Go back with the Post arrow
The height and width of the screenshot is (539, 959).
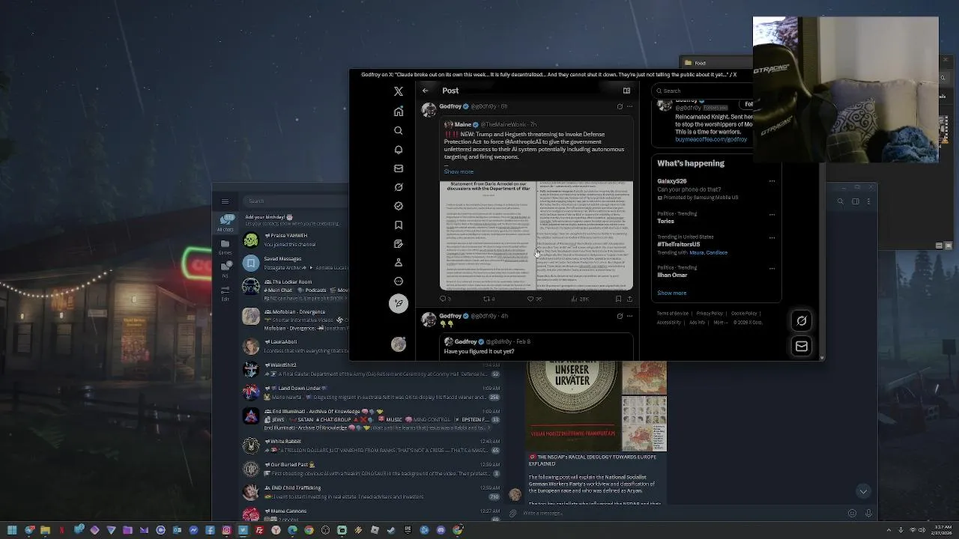tap(426, 91)
